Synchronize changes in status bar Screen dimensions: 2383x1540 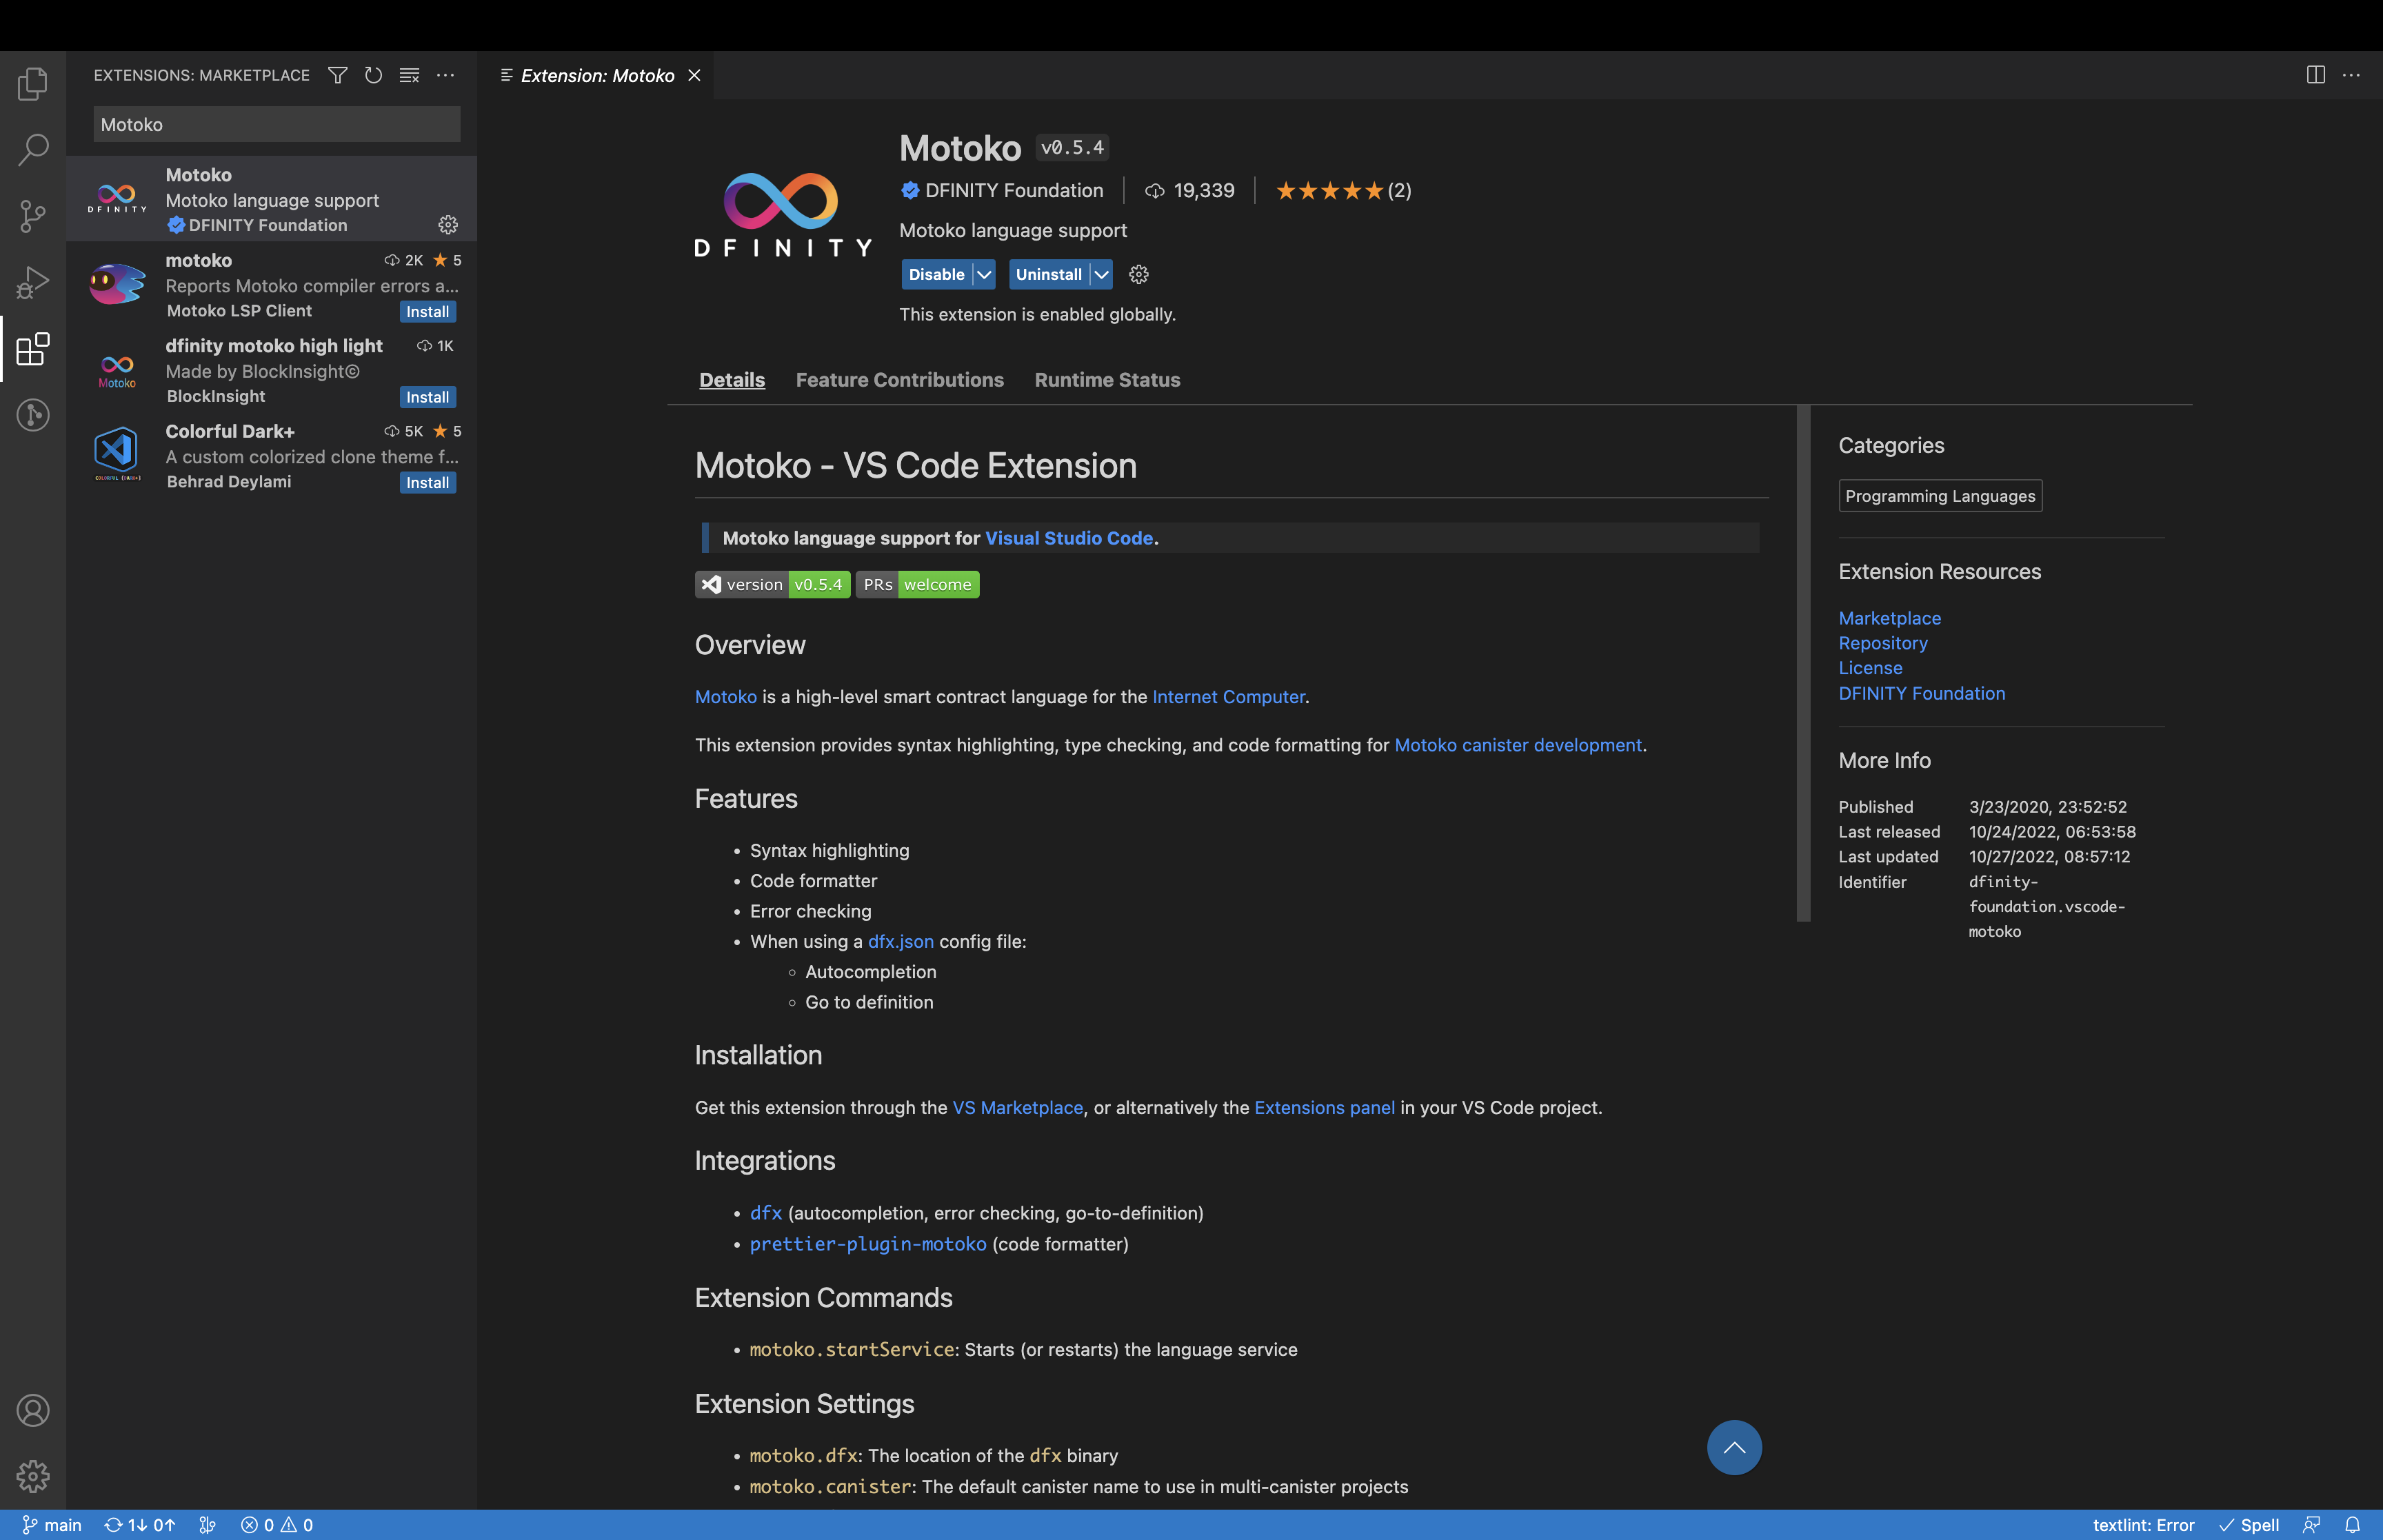(140, 1525)
